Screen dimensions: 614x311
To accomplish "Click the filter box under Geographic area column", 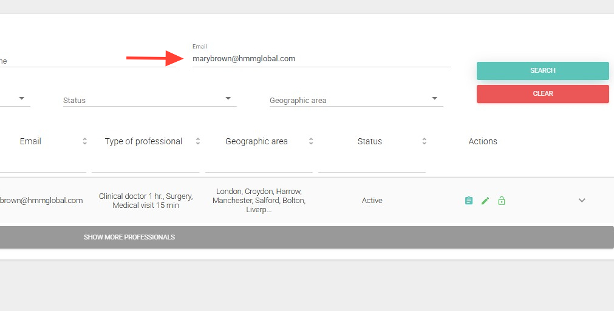I will click(259, 164).
